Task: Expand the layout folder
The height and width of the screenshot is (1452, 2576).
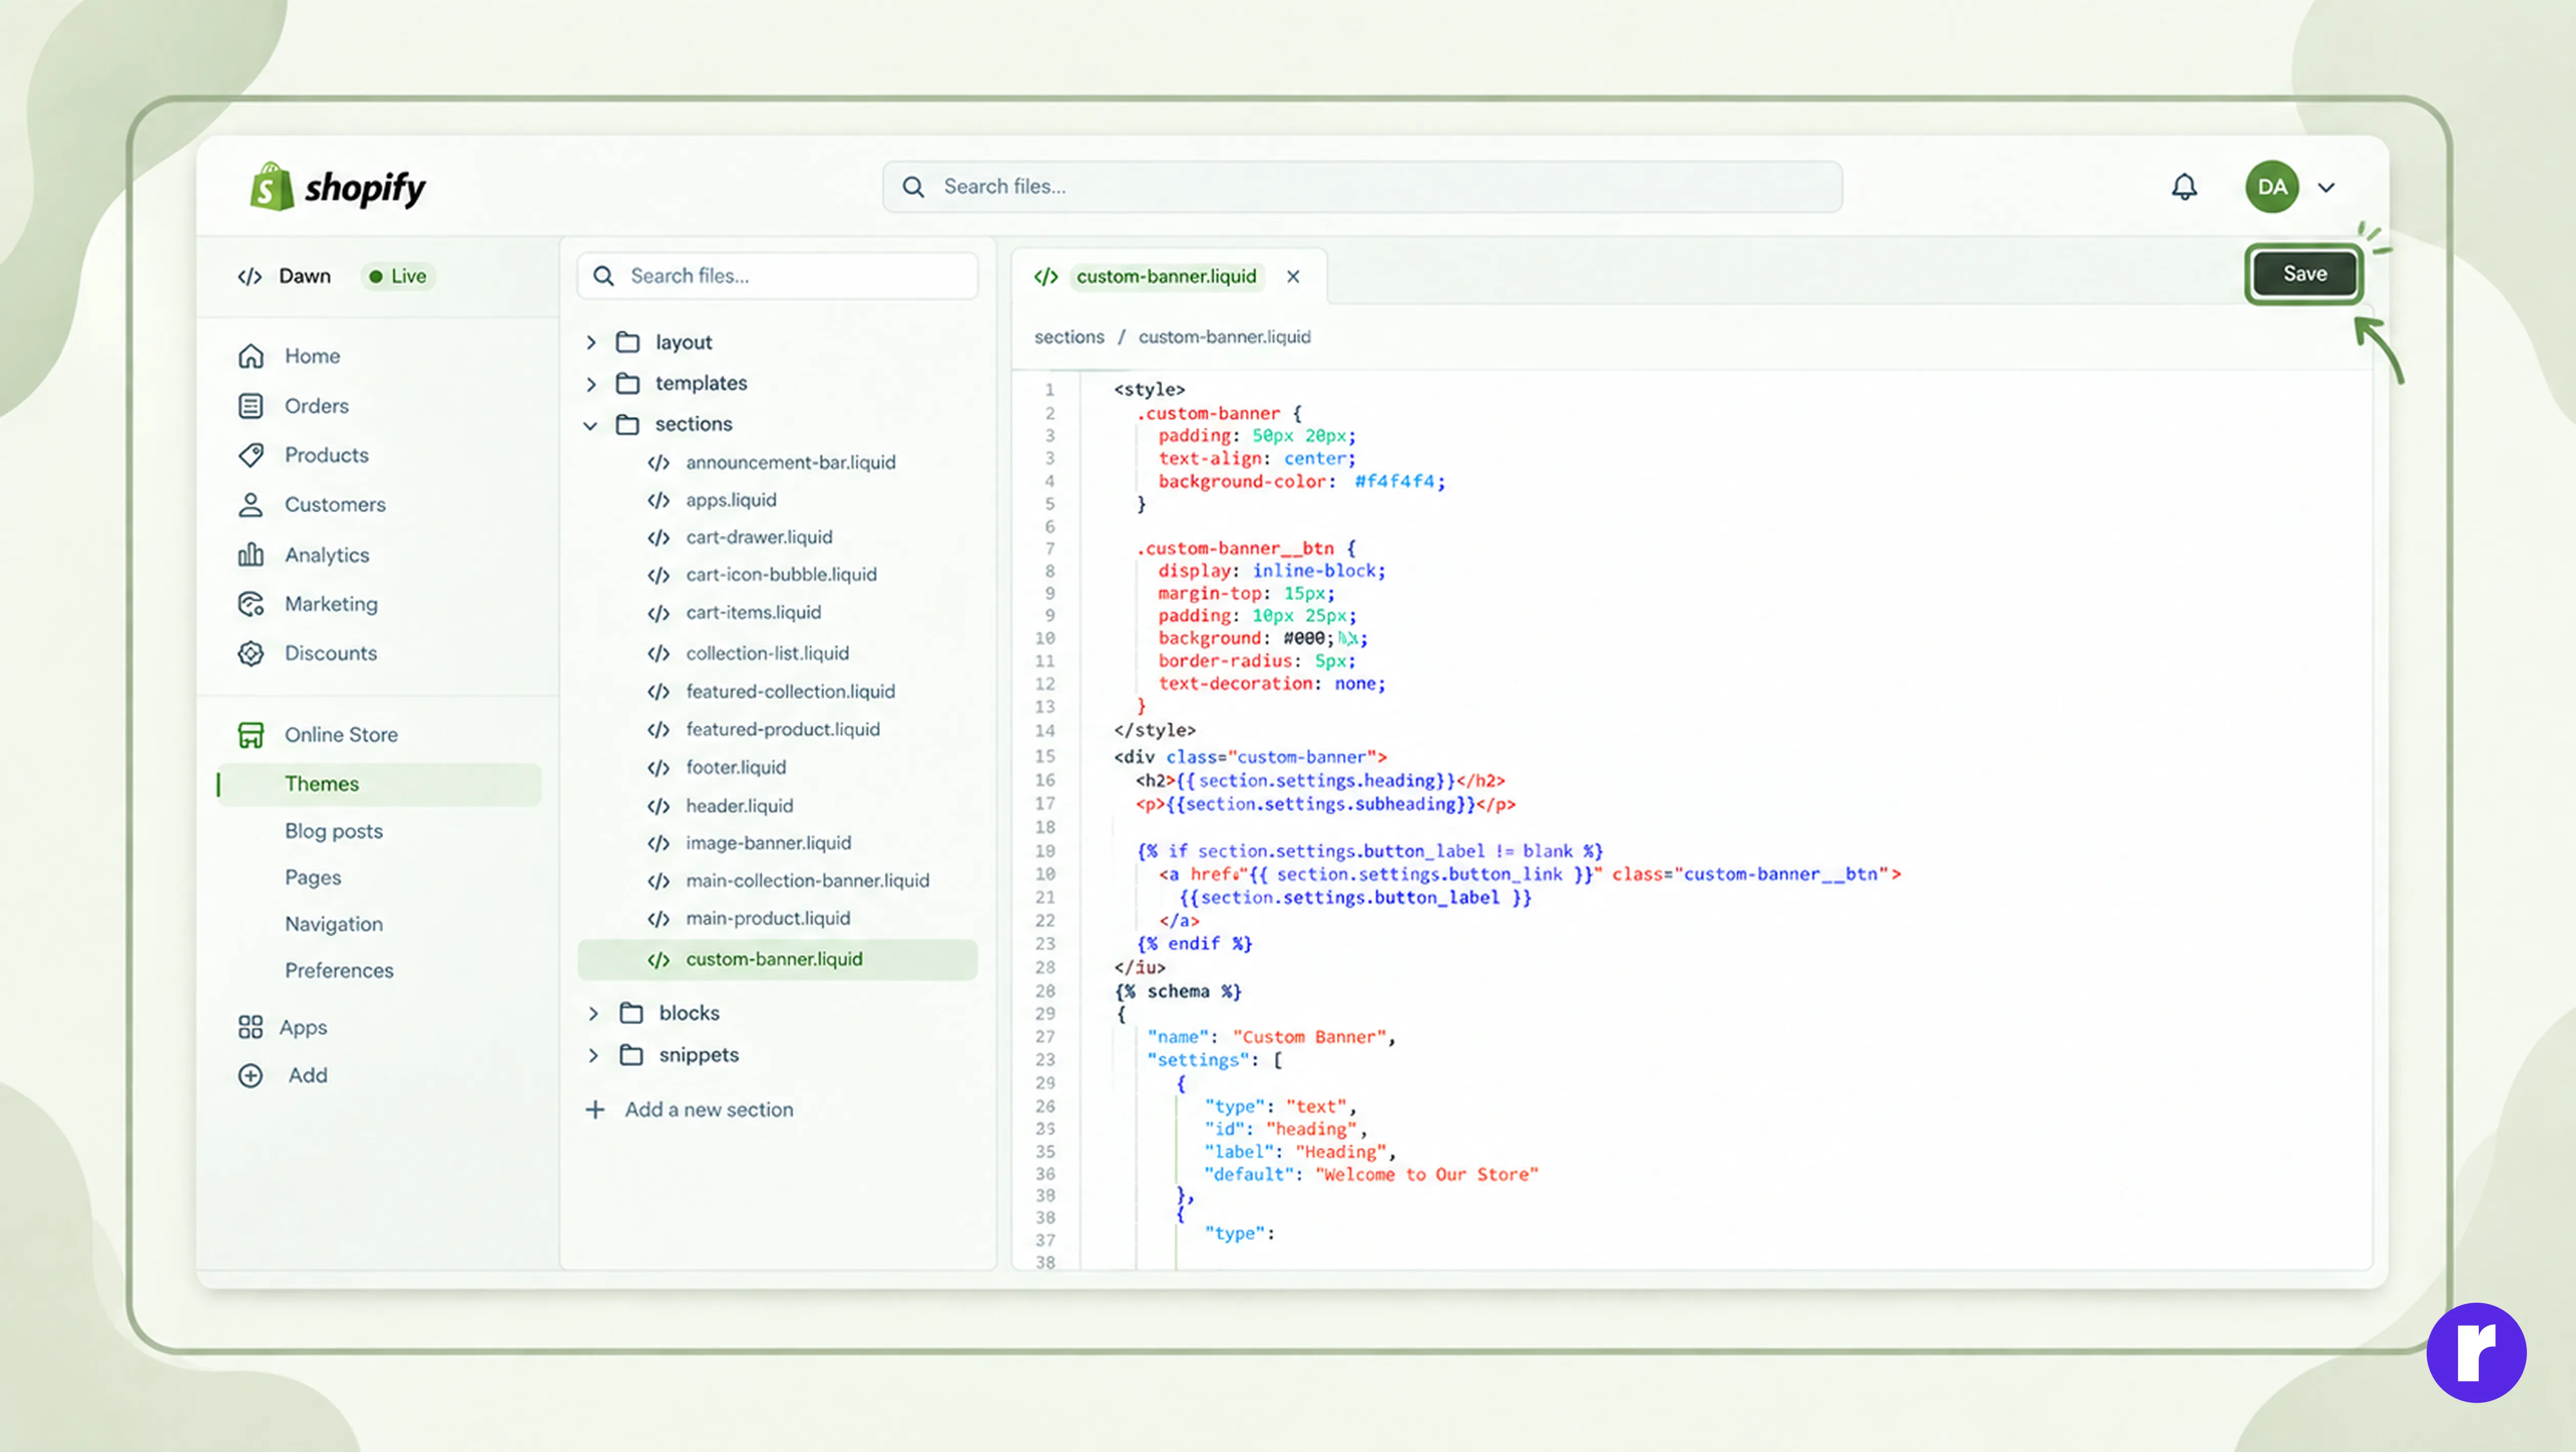Action: [x=591, y=342]
